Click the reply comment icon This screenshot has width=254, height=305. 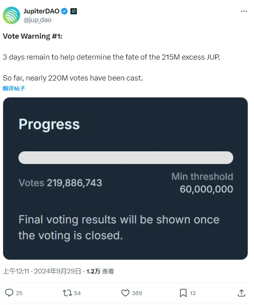9,293
